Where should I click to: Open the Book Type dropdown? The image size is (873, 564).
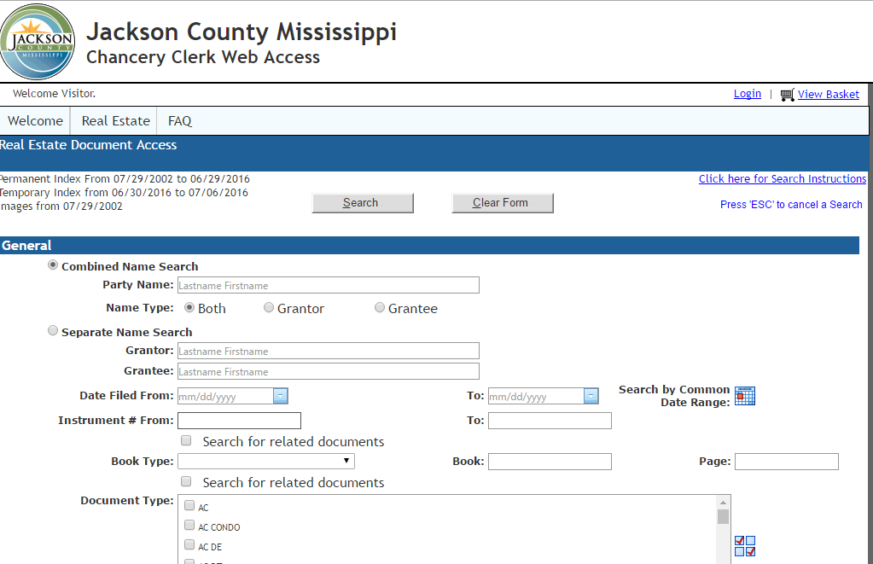265,460
